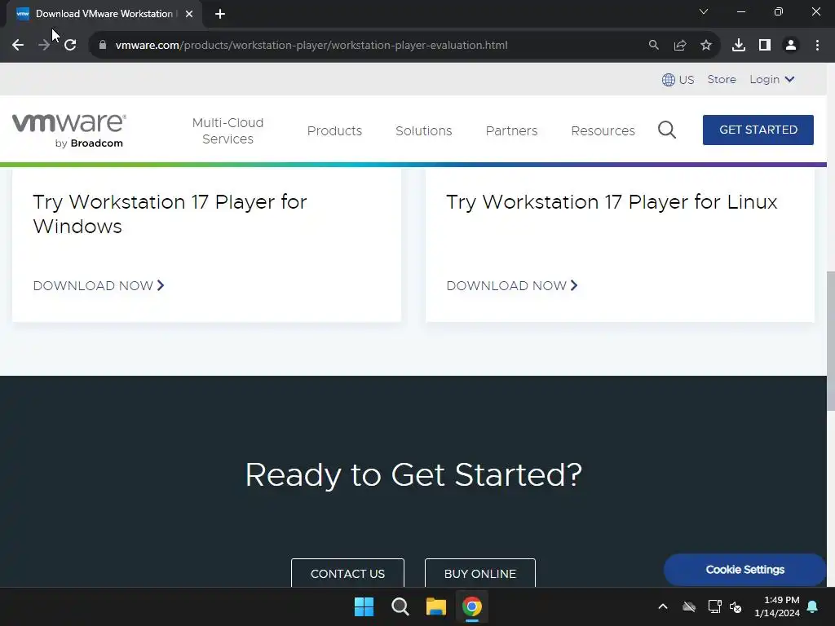The width and height of the screenshot is (835, 626).
Task: Click Try Workstation 17 Player for Linux heading
Action: [x=612, y=202]
